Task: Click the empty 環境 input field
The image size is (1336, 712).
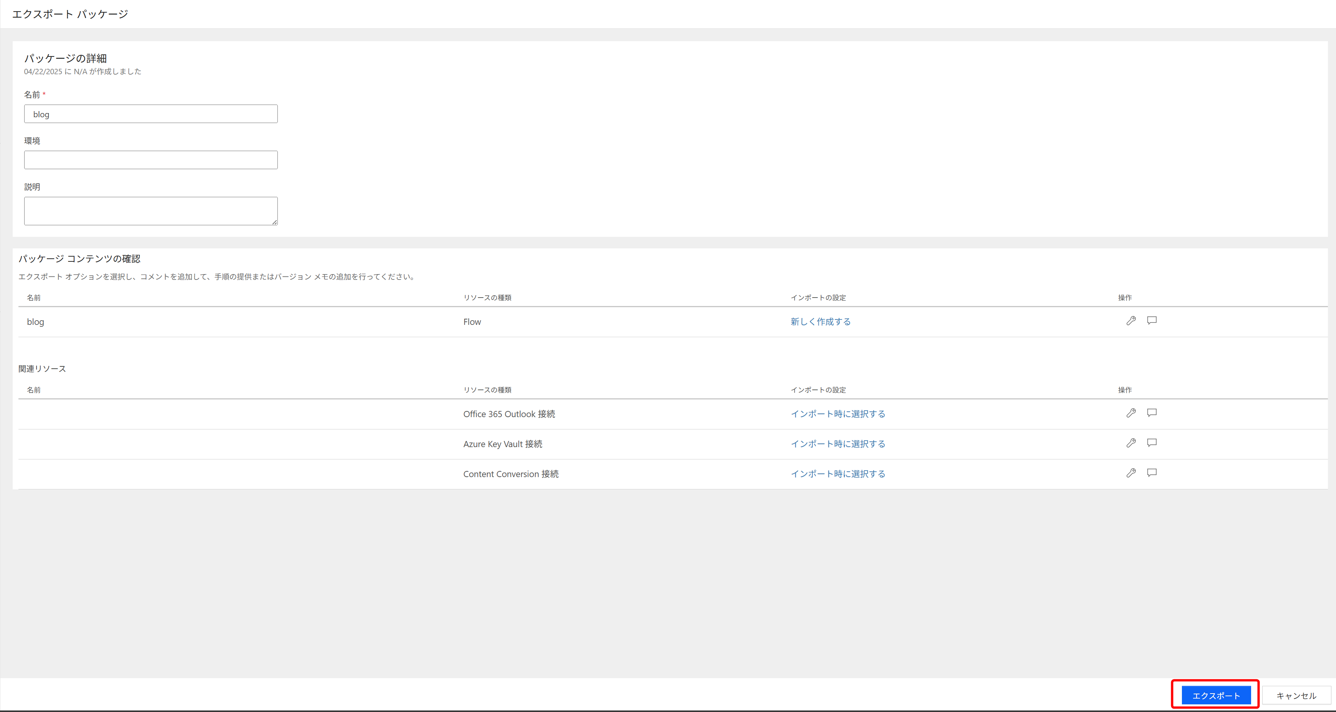Action: (150, 160)
